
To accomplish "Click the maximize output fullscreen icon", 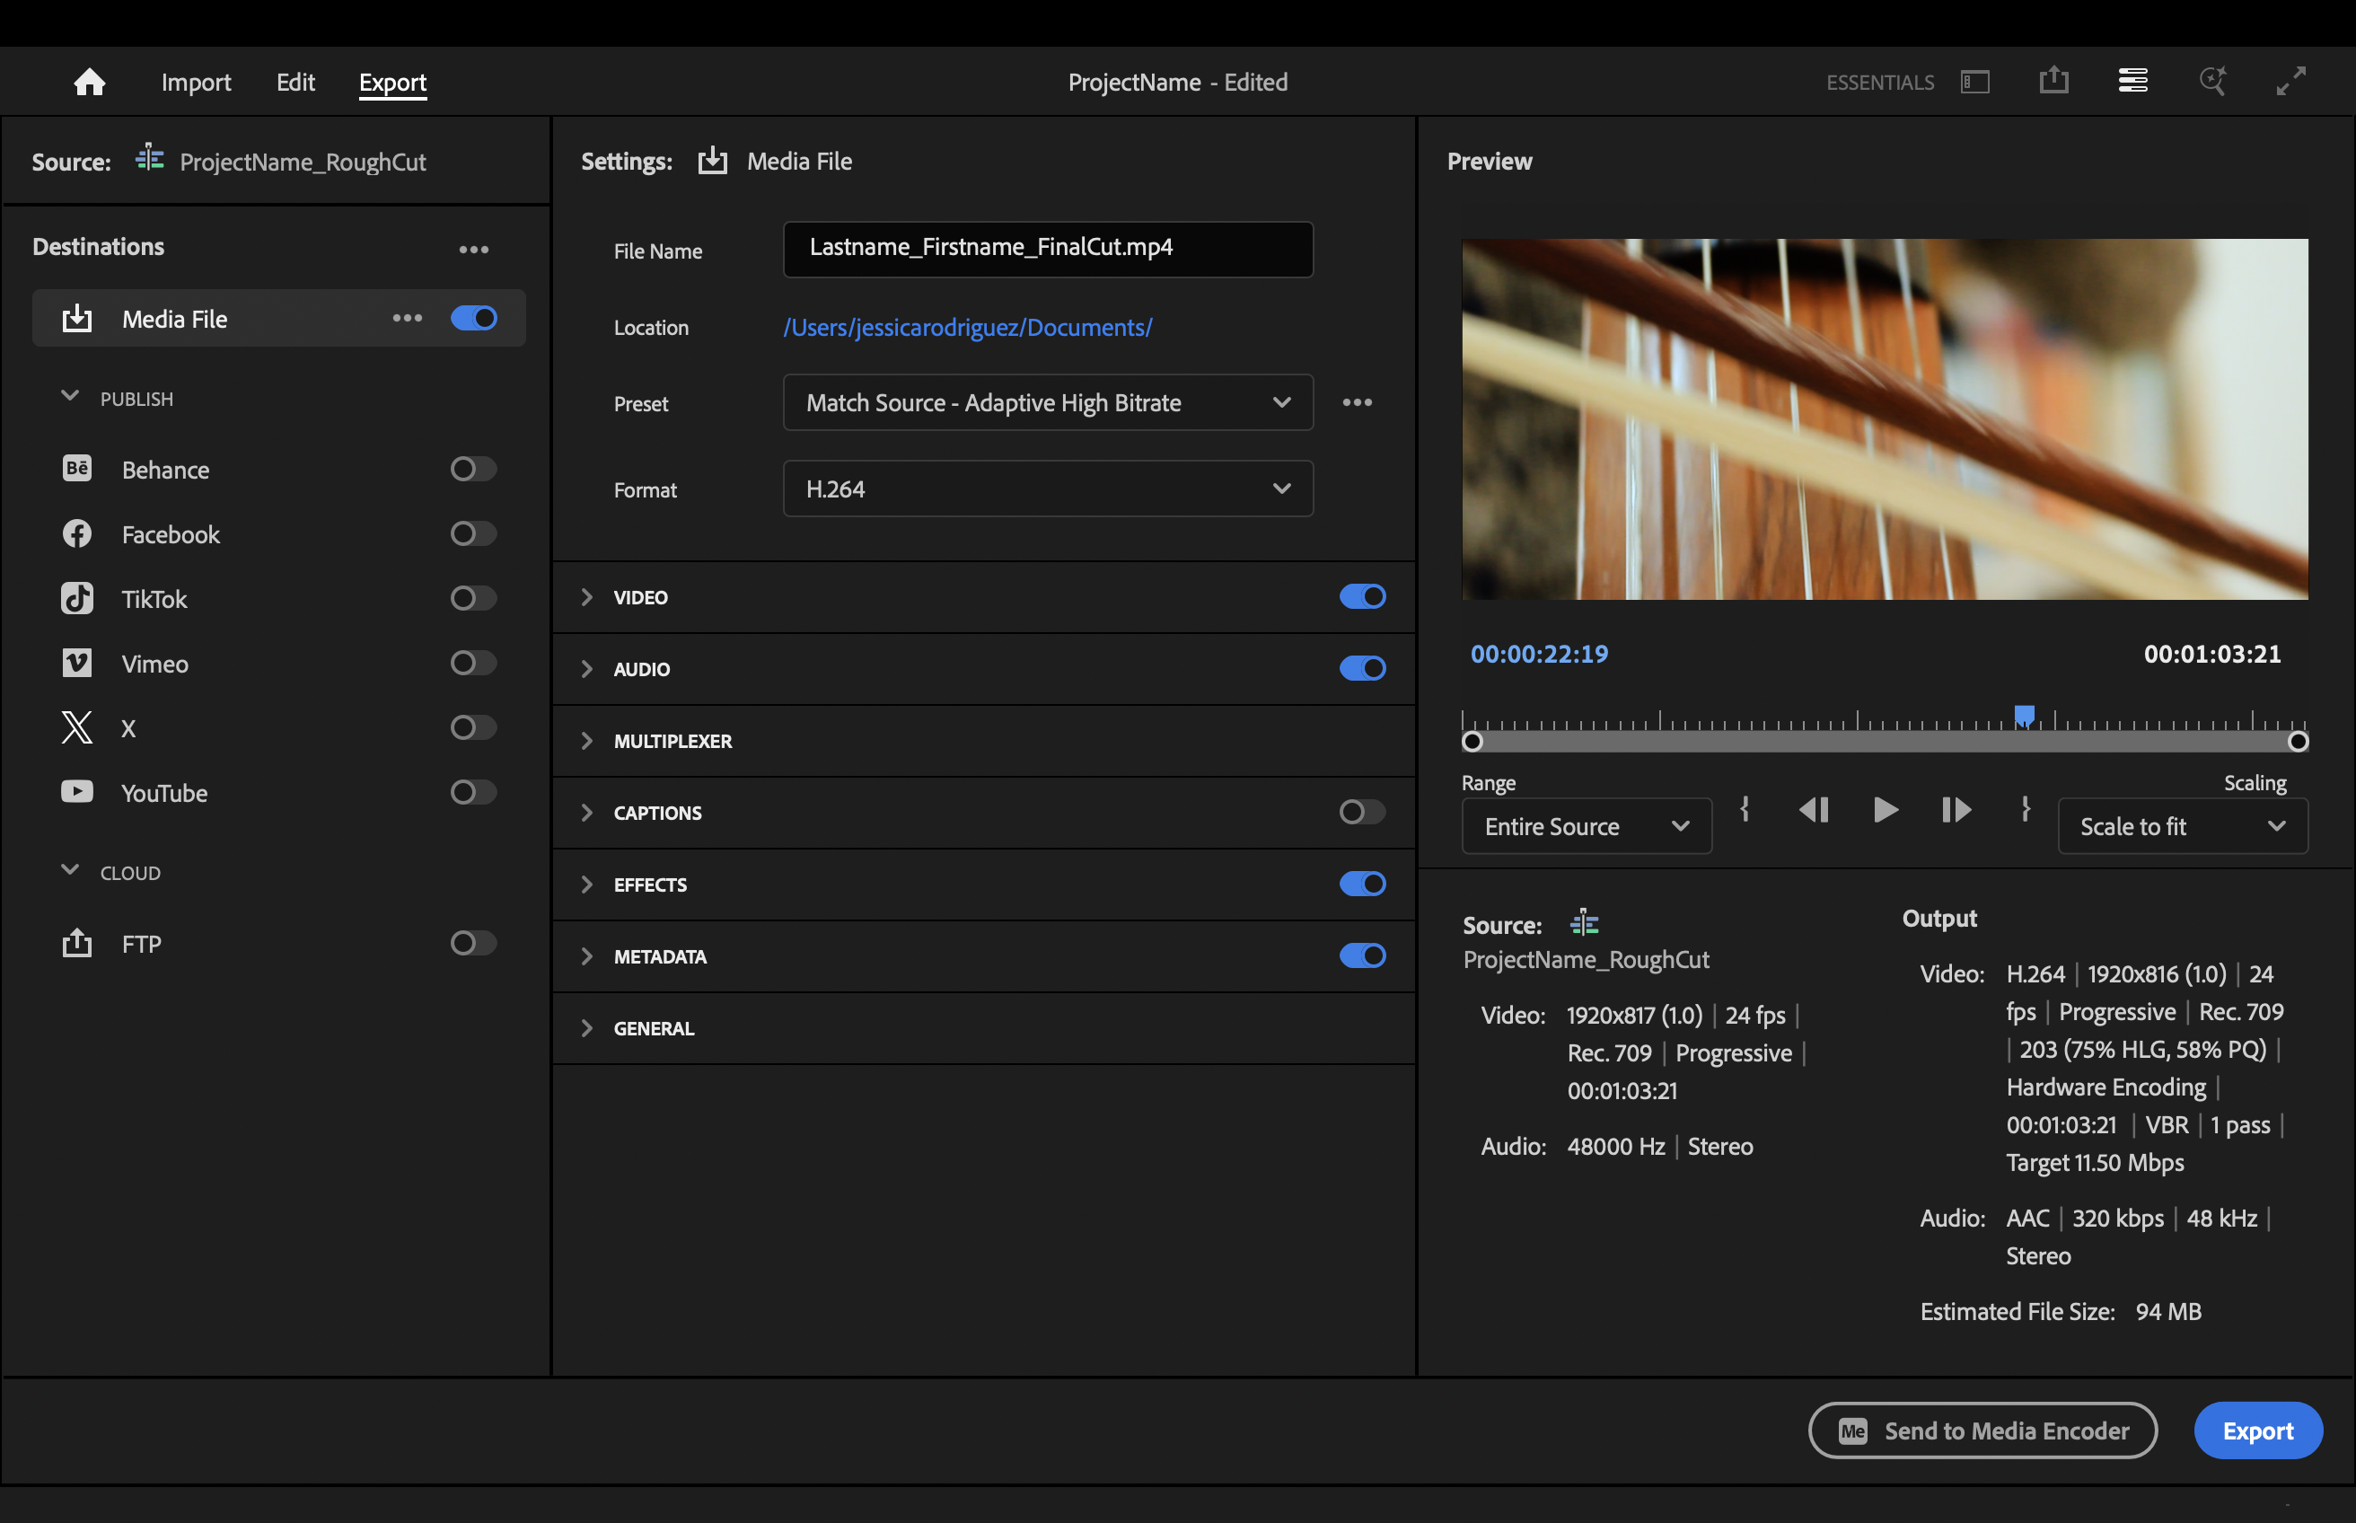I will tap(2290, 81).
